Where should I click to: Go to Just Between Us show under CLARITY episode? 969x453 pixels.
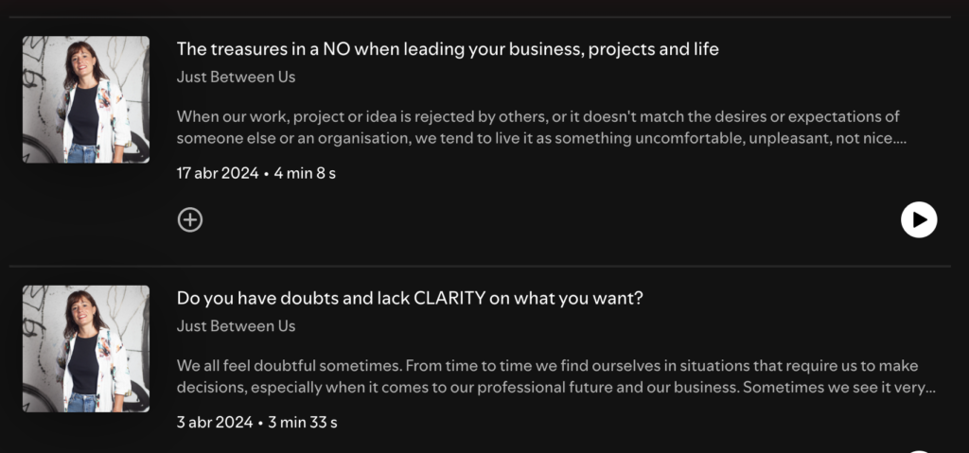(x=236, y=325)
